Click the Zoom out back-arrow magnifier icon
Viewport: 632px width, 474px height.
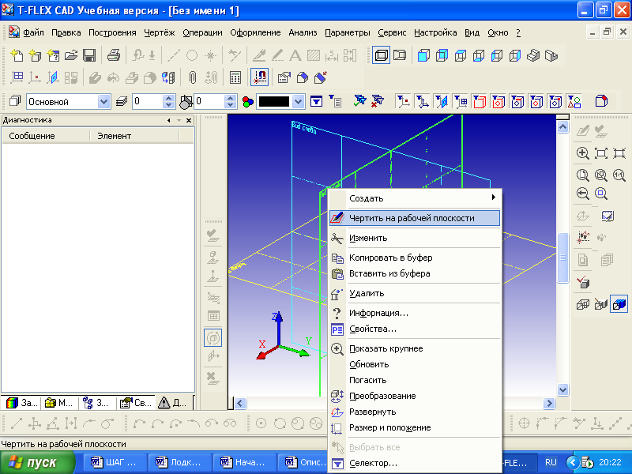583,194
